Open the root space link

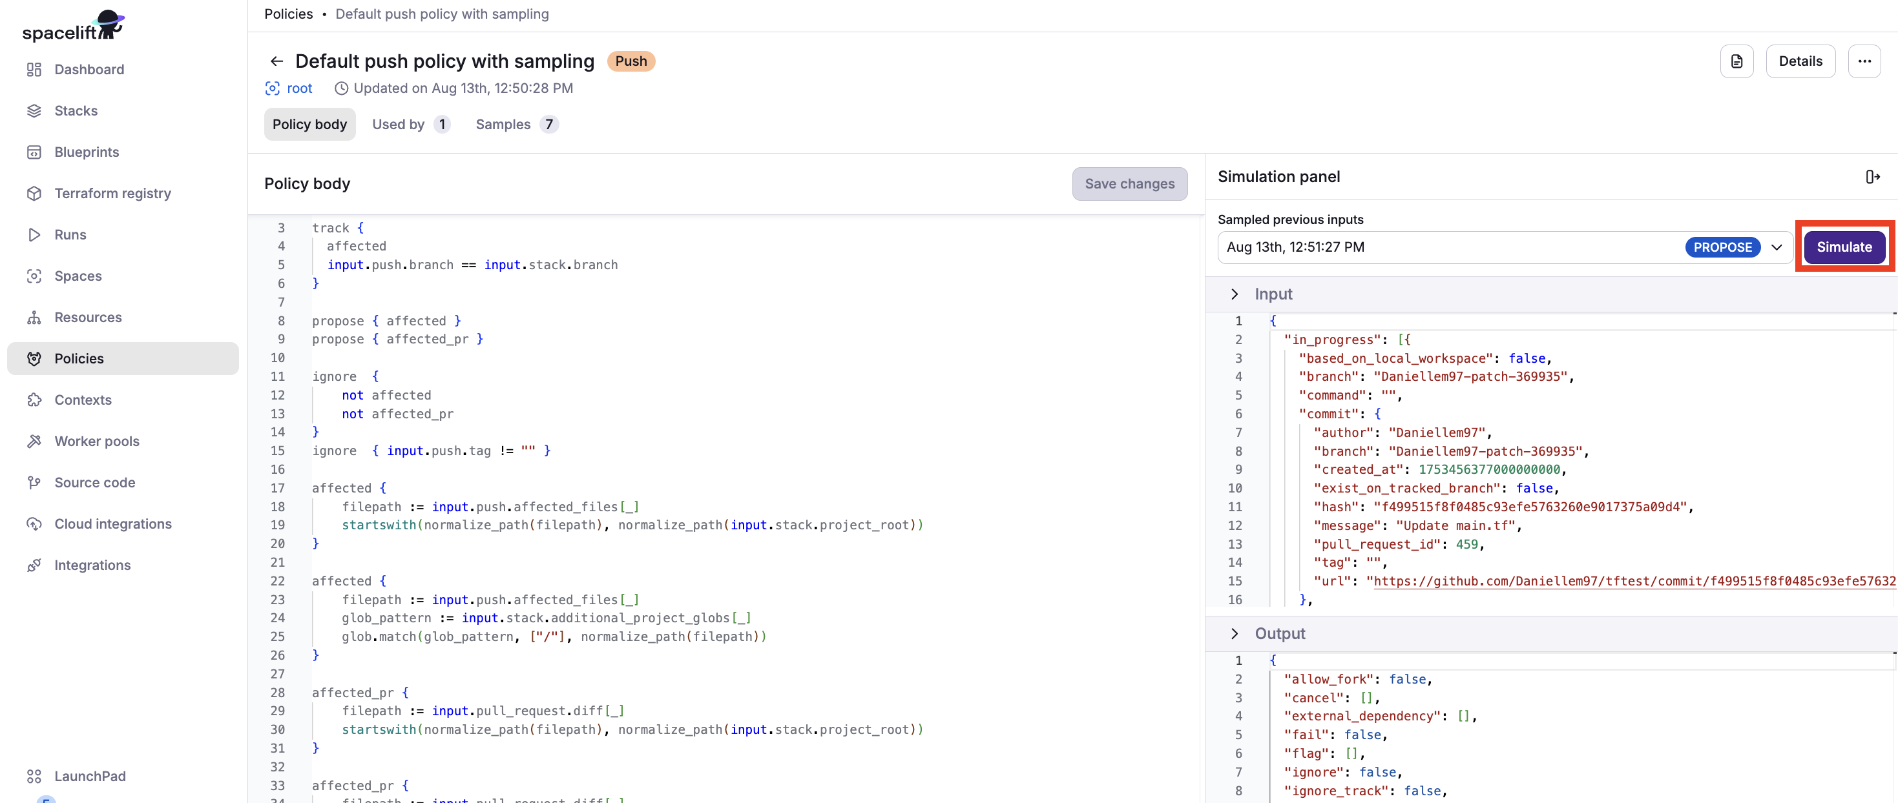(x=299, y=88)
